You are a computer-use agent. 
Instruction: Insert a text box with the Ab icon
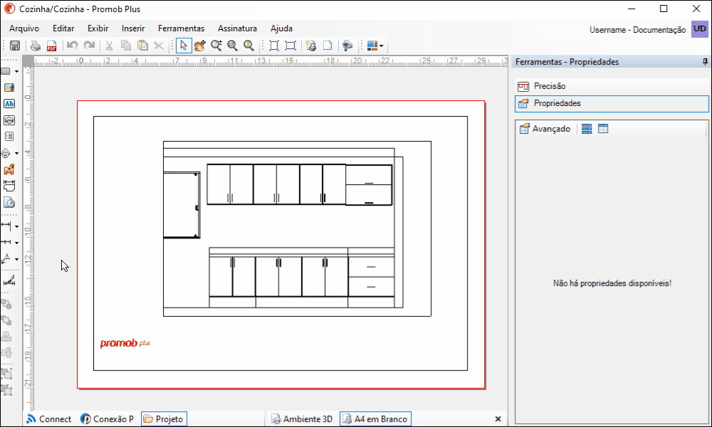coord(9,104)
